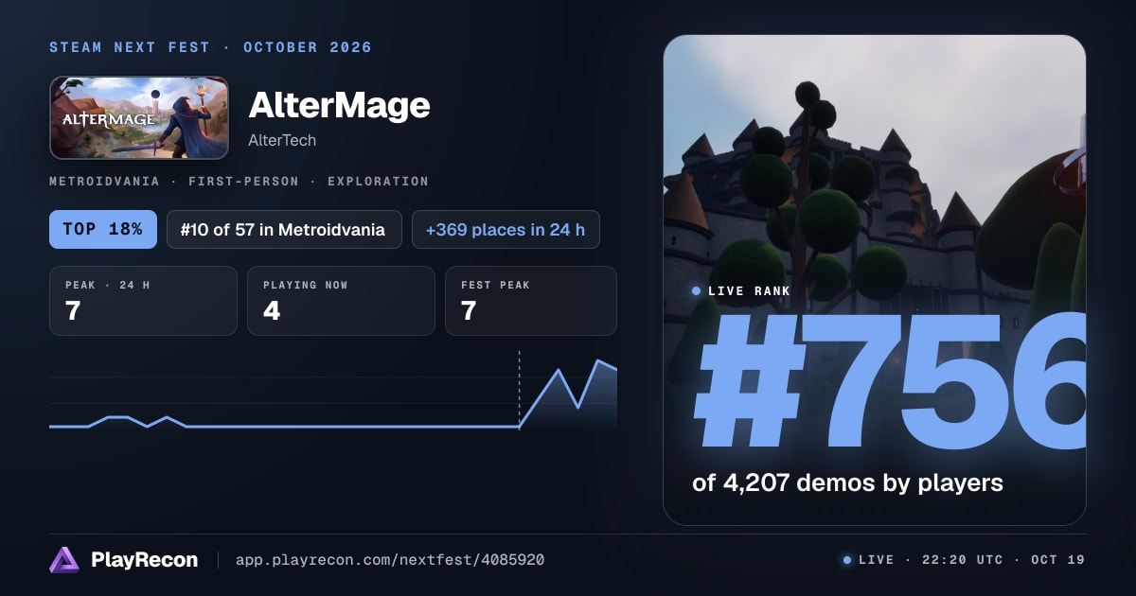The image size is (1136, 596).
Task: Open the app.playrecon.com/nextfest/4085920 link
Action: 389,560
